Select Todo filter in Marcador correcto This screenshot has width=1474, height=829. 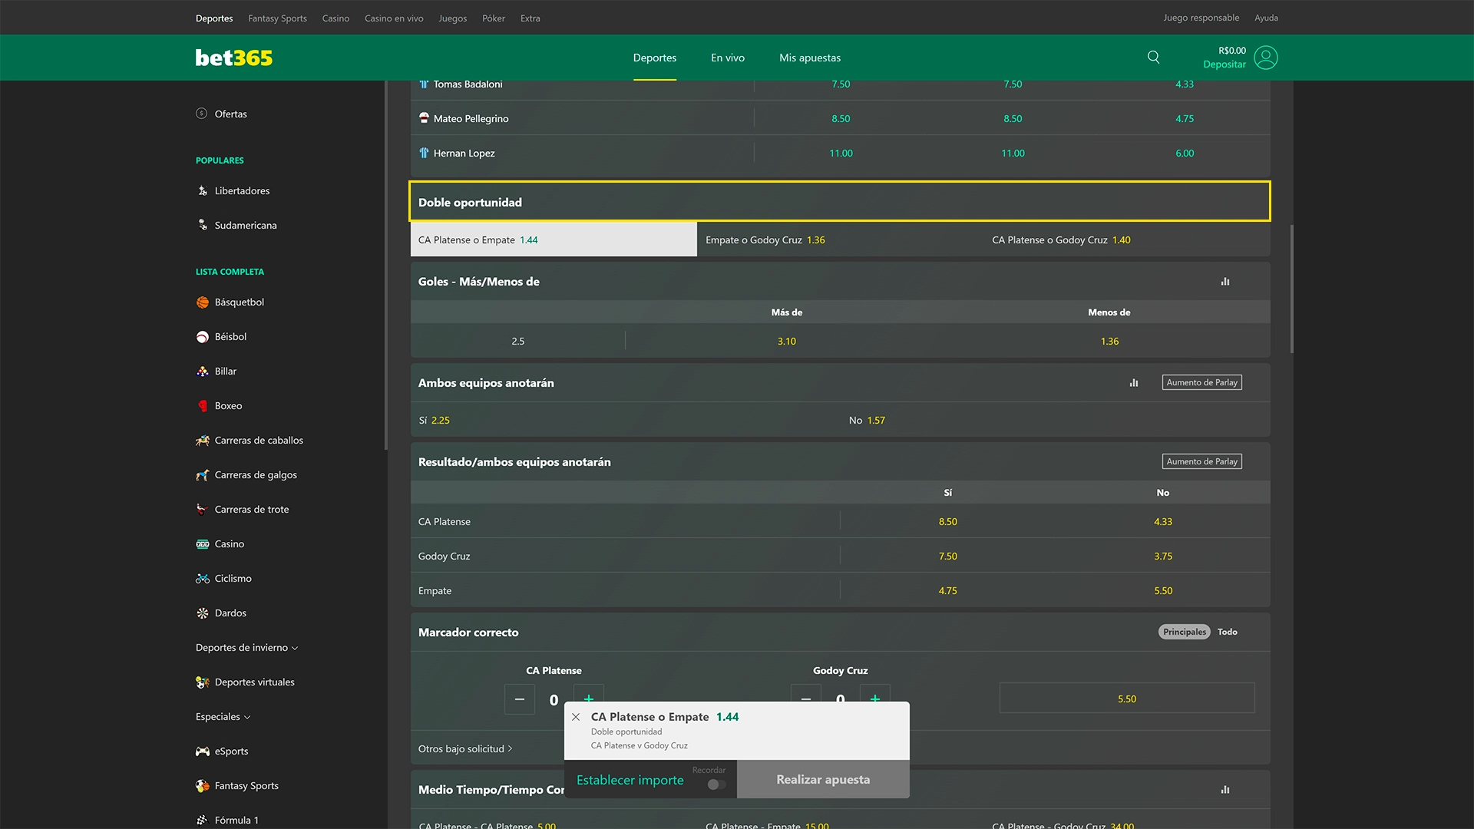click(x=1227, y=632)
